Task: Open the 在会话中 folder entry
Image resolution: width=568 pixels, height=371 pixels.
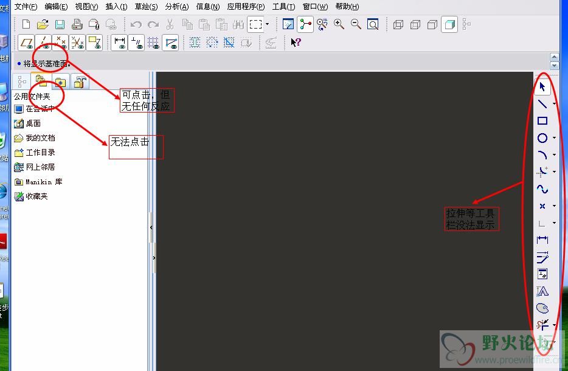Action: coord(35,109)
